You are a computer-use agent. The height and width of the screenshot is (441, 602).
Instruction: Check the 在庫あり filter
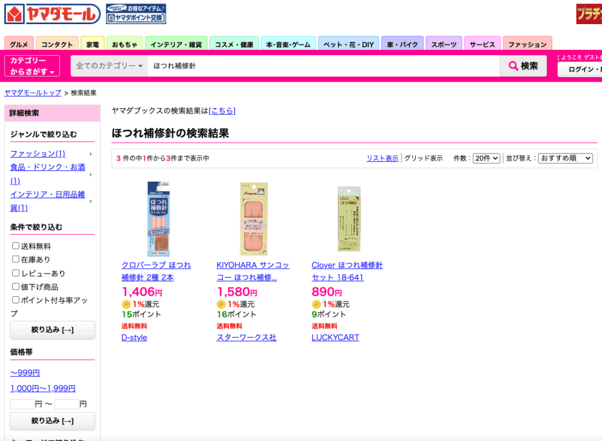pyautogui.click(x=16, y=259)
